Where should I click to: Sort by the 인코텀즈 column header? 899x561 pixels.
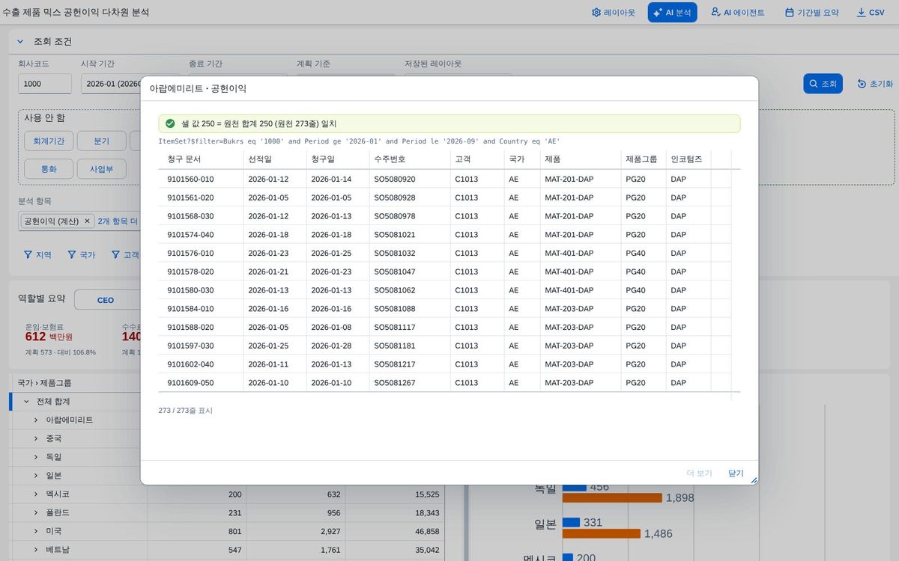(688, 160)
